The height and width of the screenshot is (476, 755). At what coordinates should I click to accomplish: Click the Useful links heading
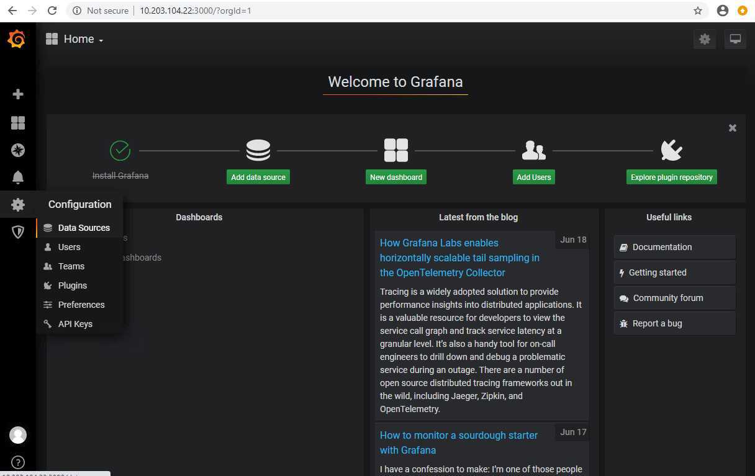coord(669,217)
